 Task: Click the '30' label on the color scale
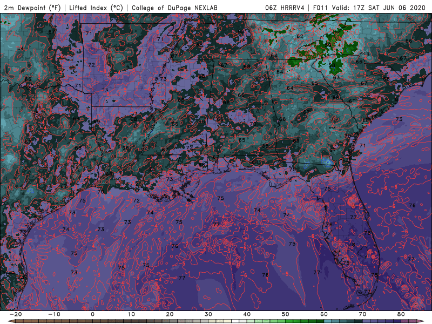pos(208,314)
